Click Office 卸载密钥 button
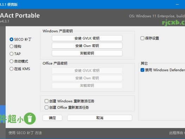The height and width of the screenshot is (139, 185). [87, 85]
